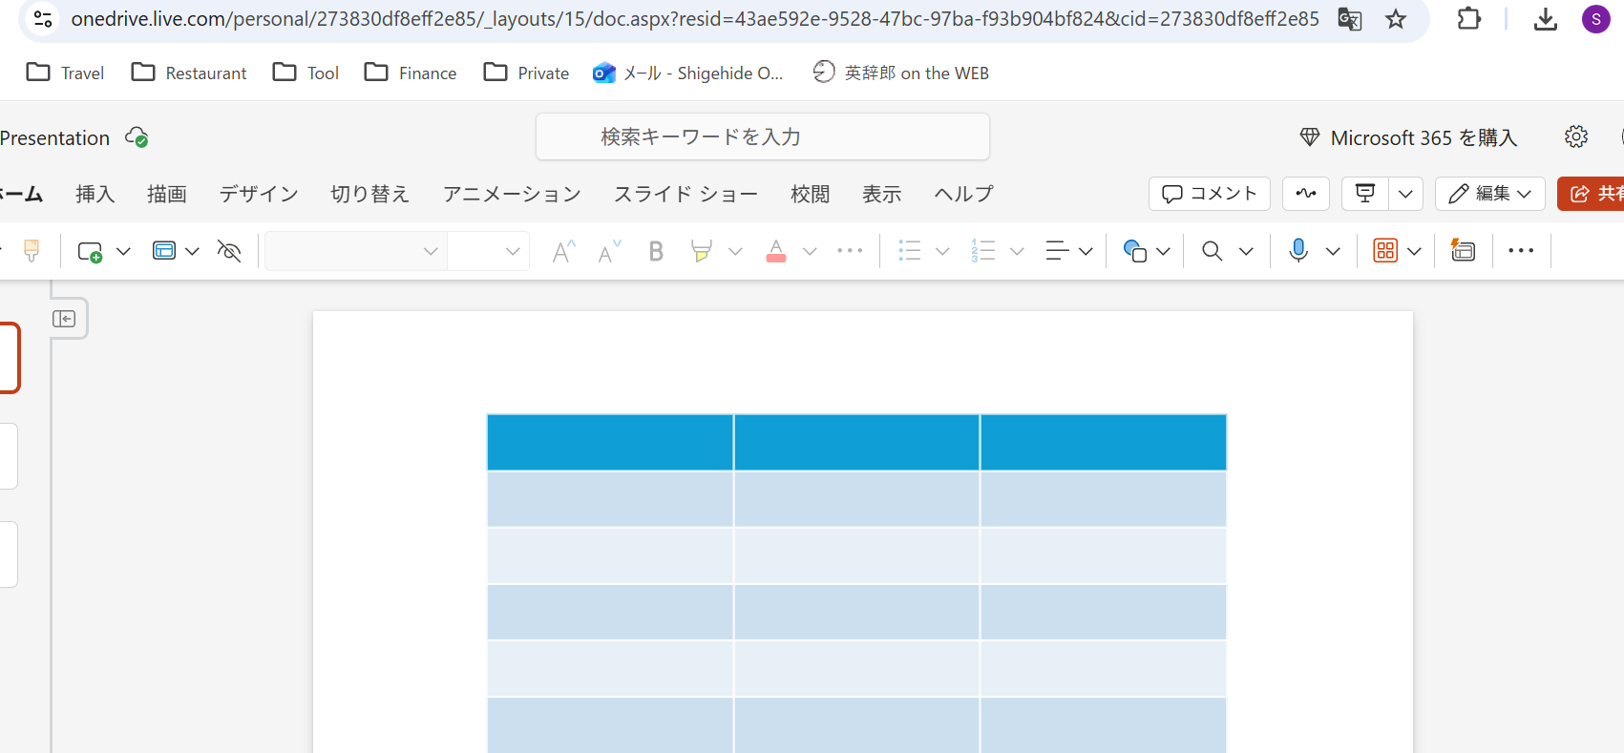Open the 描画 tab

pyautogui.click(x=167, y=194)
